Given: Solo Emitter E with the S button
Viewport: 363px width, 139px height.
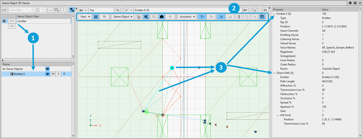Looking at the screenshot, I should pos(58,74).
